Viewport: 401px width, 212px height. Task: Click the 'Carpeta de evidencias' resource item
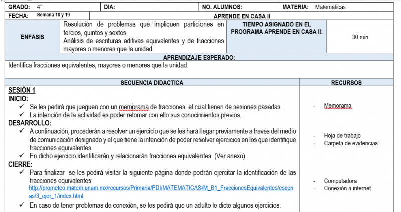350,143
